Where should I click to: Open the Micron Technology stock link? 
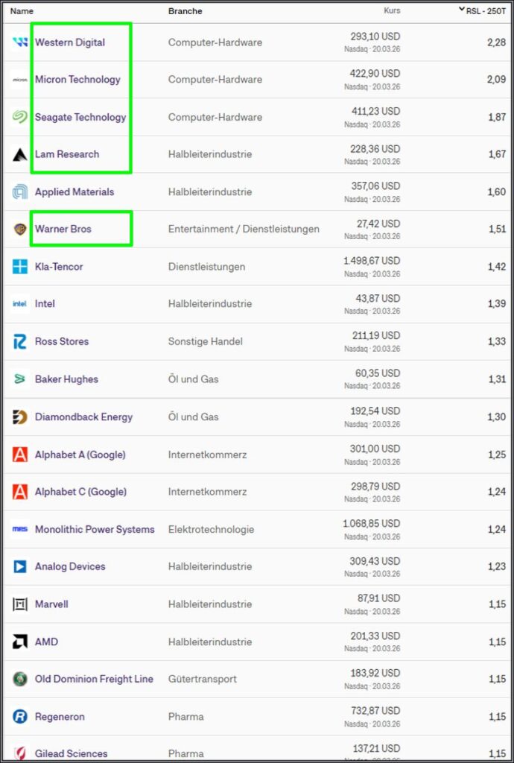tap(77, 80)
